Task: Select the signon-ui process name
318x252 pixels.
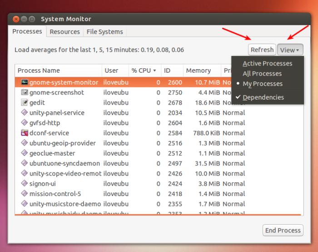Action: click(42, 184)
